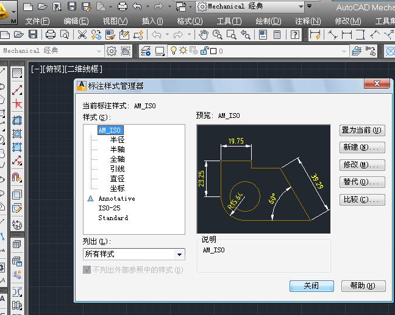The image size is (395, 315).
Task: Open the 注释(N) menu
Action: point(308,21)
